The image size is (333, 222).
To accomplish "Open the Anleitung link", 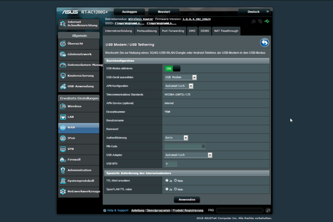I will point(138,210).
